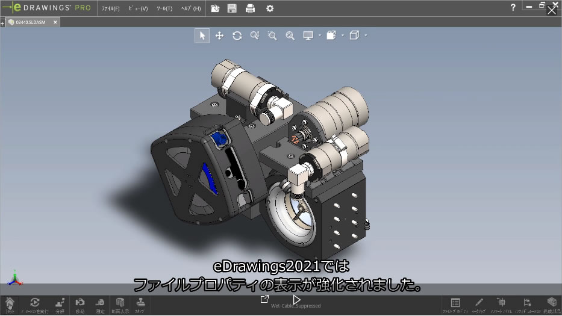The height and width of the screenshot is (316, 562).
Task: Click the pop-out external window icon
Action: click(x=264, y=299)
